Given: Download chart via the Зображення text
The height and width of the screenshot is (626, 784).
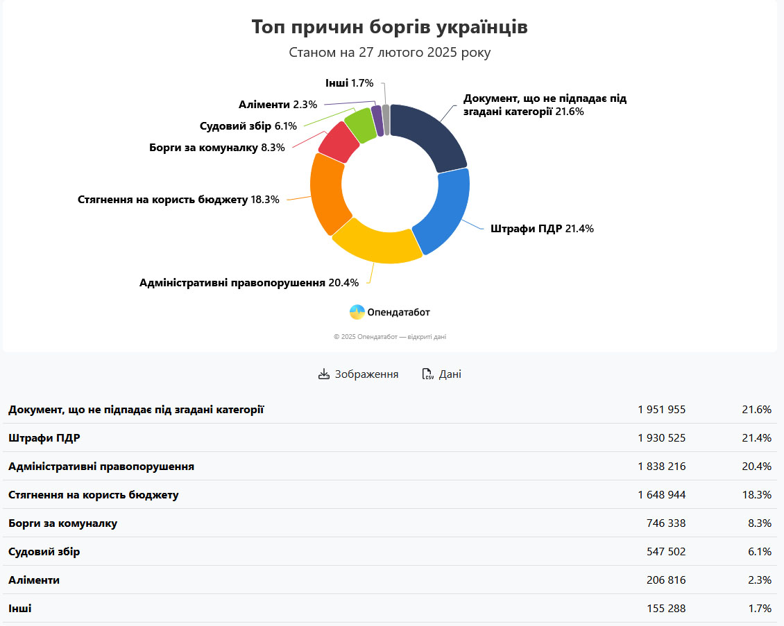Looking at the screenshot, I should (366, 374).
